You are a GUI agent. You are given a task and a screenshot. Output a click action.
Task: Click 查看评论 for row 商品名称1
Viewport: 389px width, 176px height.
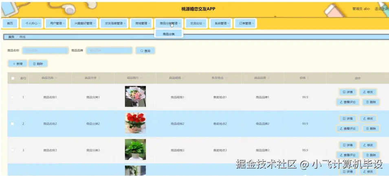tap(347, 102)
